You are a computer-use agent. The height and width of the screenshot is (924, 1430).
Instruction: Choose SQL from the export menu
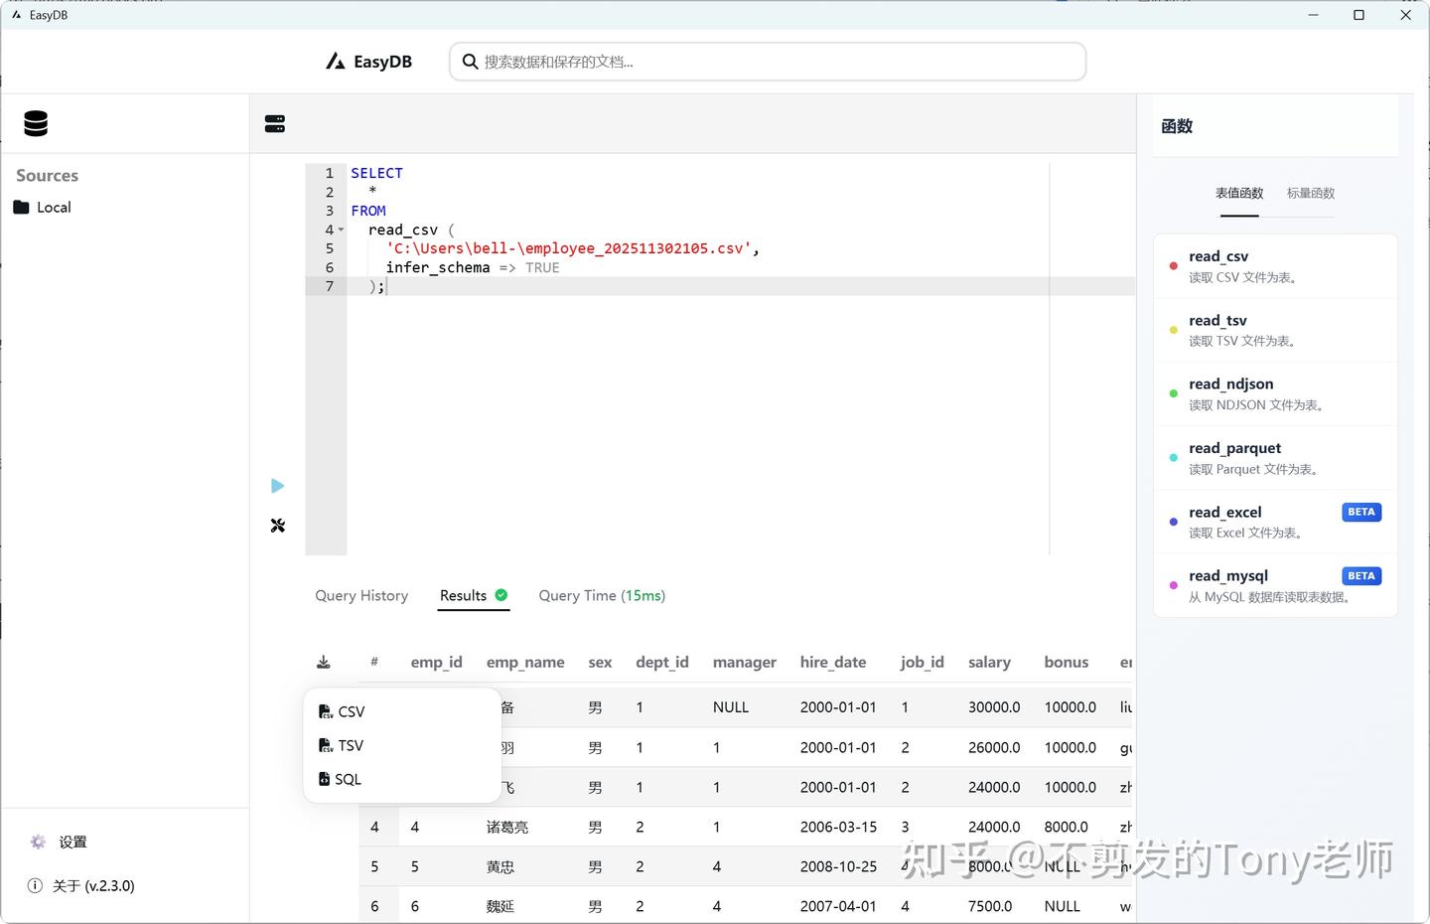348,779
